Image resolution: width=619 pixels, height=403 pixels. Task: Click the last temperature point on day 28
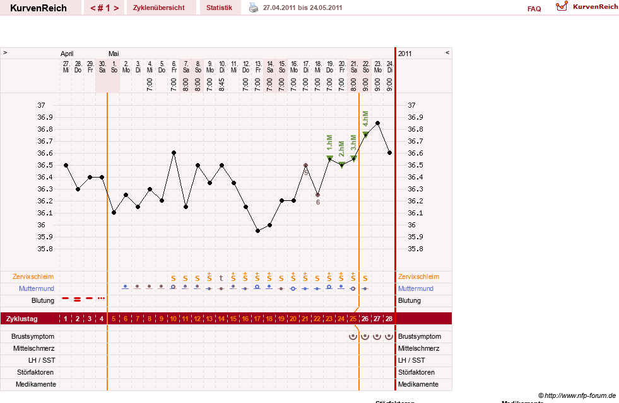pos(390,152)
